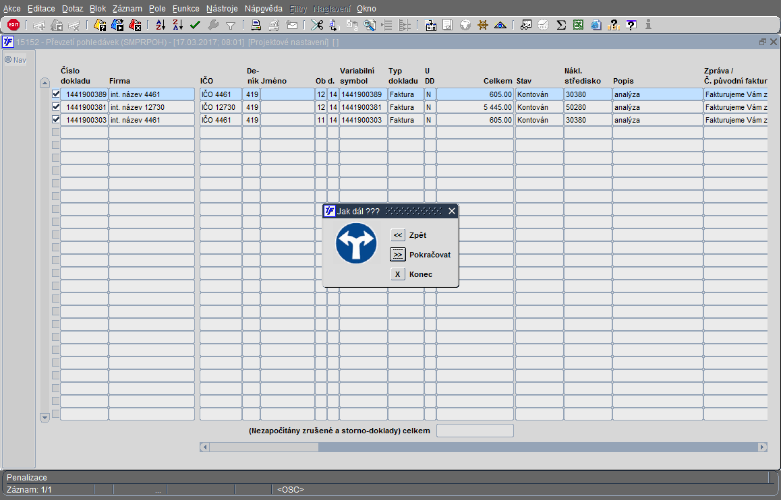Click the scissors cut icon
The width and height of the screenshot is (781, 500).
pos(317,24)
